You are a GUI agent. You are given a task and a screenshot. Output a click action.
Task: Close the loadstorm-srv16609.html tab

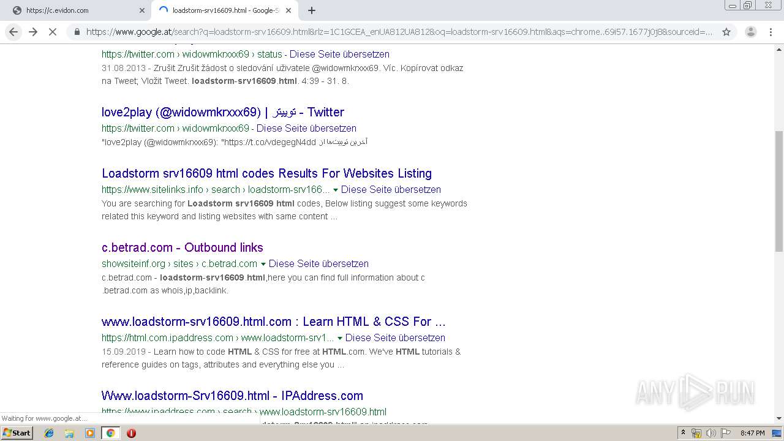pyautogui.click(x=288, y=10)
